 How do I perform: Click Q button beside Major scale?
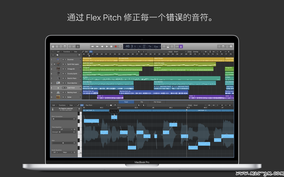click(74, 152)
